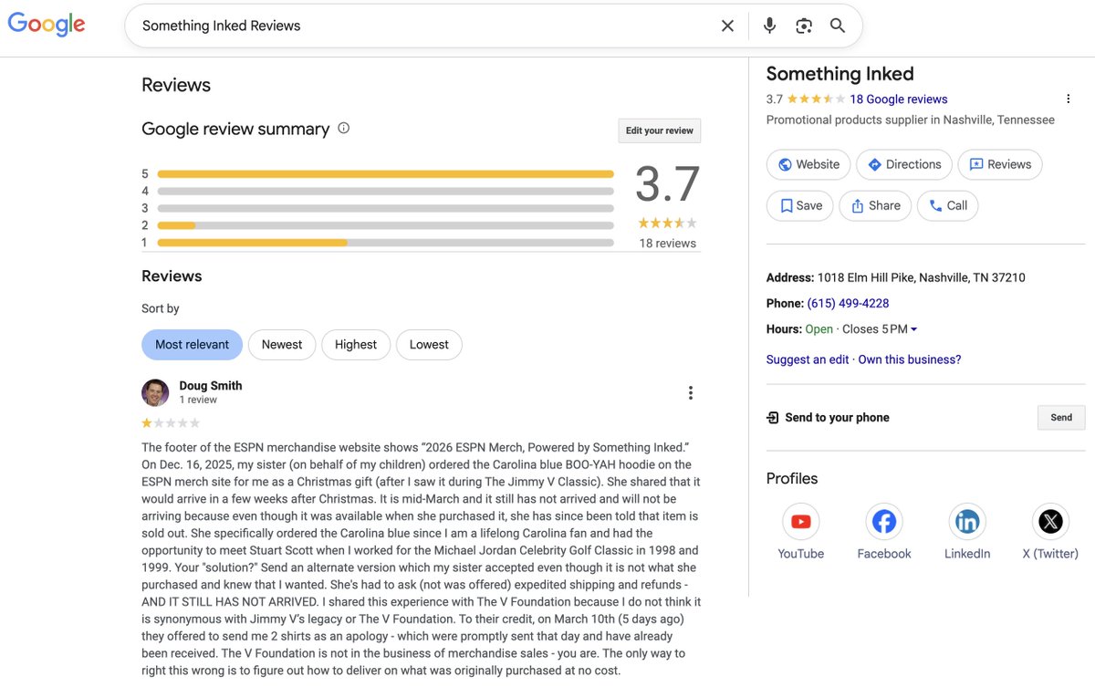Visit the business Website button
Viewport: 1095px width, 687px height.
pos(808,165)
